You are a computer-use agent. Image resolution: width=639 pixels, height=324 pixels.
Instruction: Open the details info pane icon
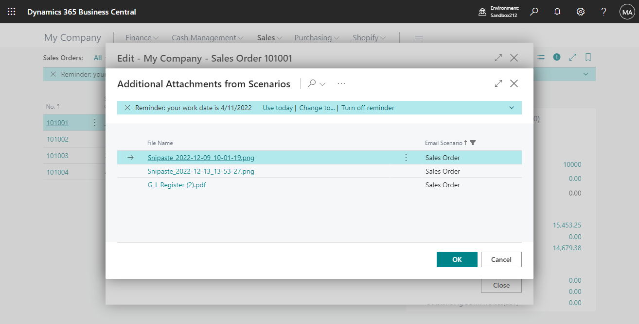(x=556, y=57)
